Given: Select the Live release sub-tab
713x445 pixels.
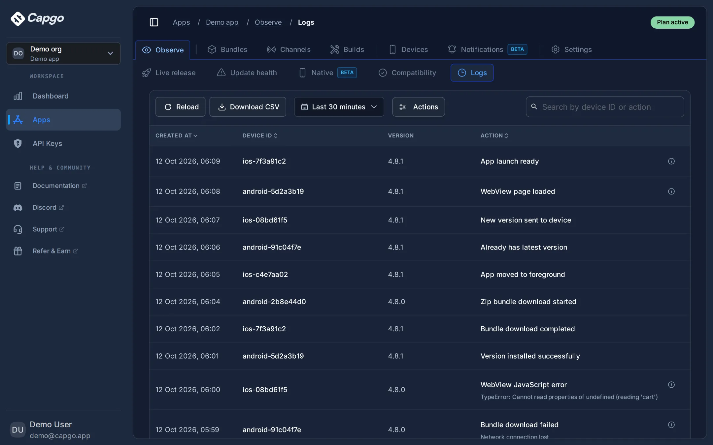Looking at the screenshot, I should point(169,73).
